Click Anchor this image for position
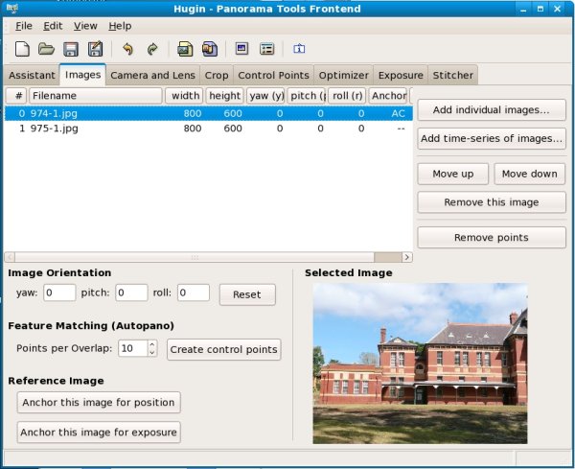 [x=99, y=402]
